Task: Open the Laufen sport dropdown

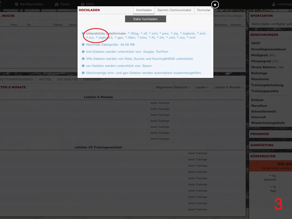Action: tap(202, 87)
